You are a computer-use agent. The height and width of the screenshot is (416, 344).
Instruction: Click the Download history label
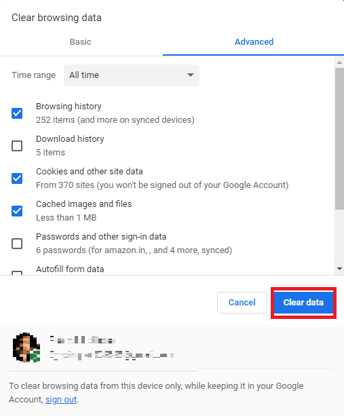coord(70,139)
